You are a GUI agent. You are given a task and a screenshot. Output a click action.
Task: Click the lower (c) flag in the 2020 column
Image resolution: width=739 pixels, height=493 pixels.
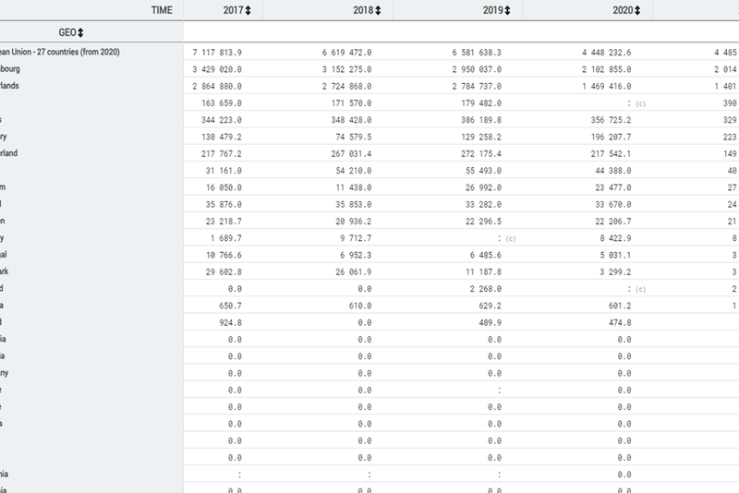pos(639,289)
